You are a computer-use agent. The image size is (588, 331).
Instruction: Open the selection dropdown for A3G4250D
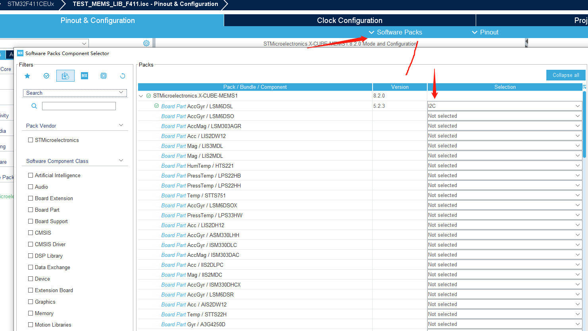tap(505, 324)
